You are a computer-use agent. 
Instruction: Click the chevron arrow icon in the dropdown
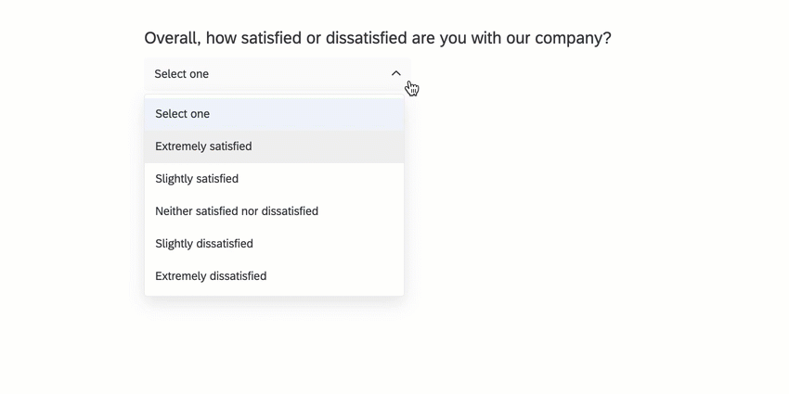click(396, 73)
